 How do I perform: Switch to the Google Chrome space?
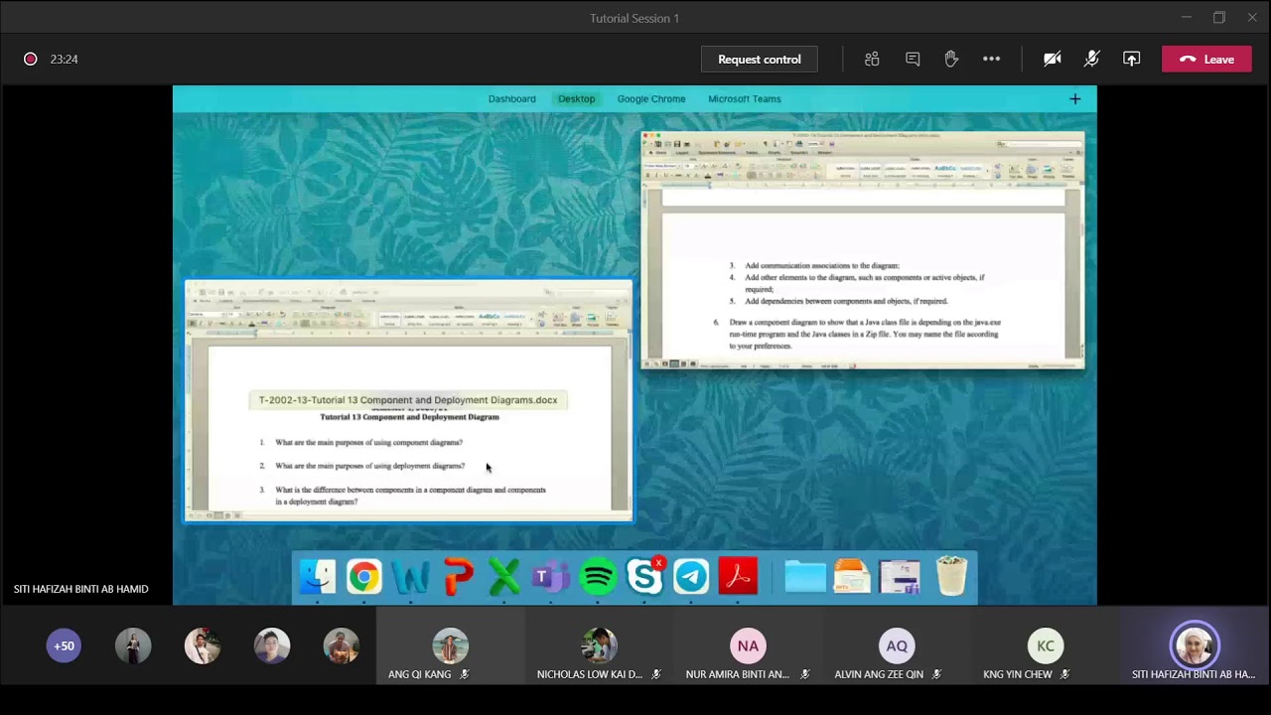(651, 99)
